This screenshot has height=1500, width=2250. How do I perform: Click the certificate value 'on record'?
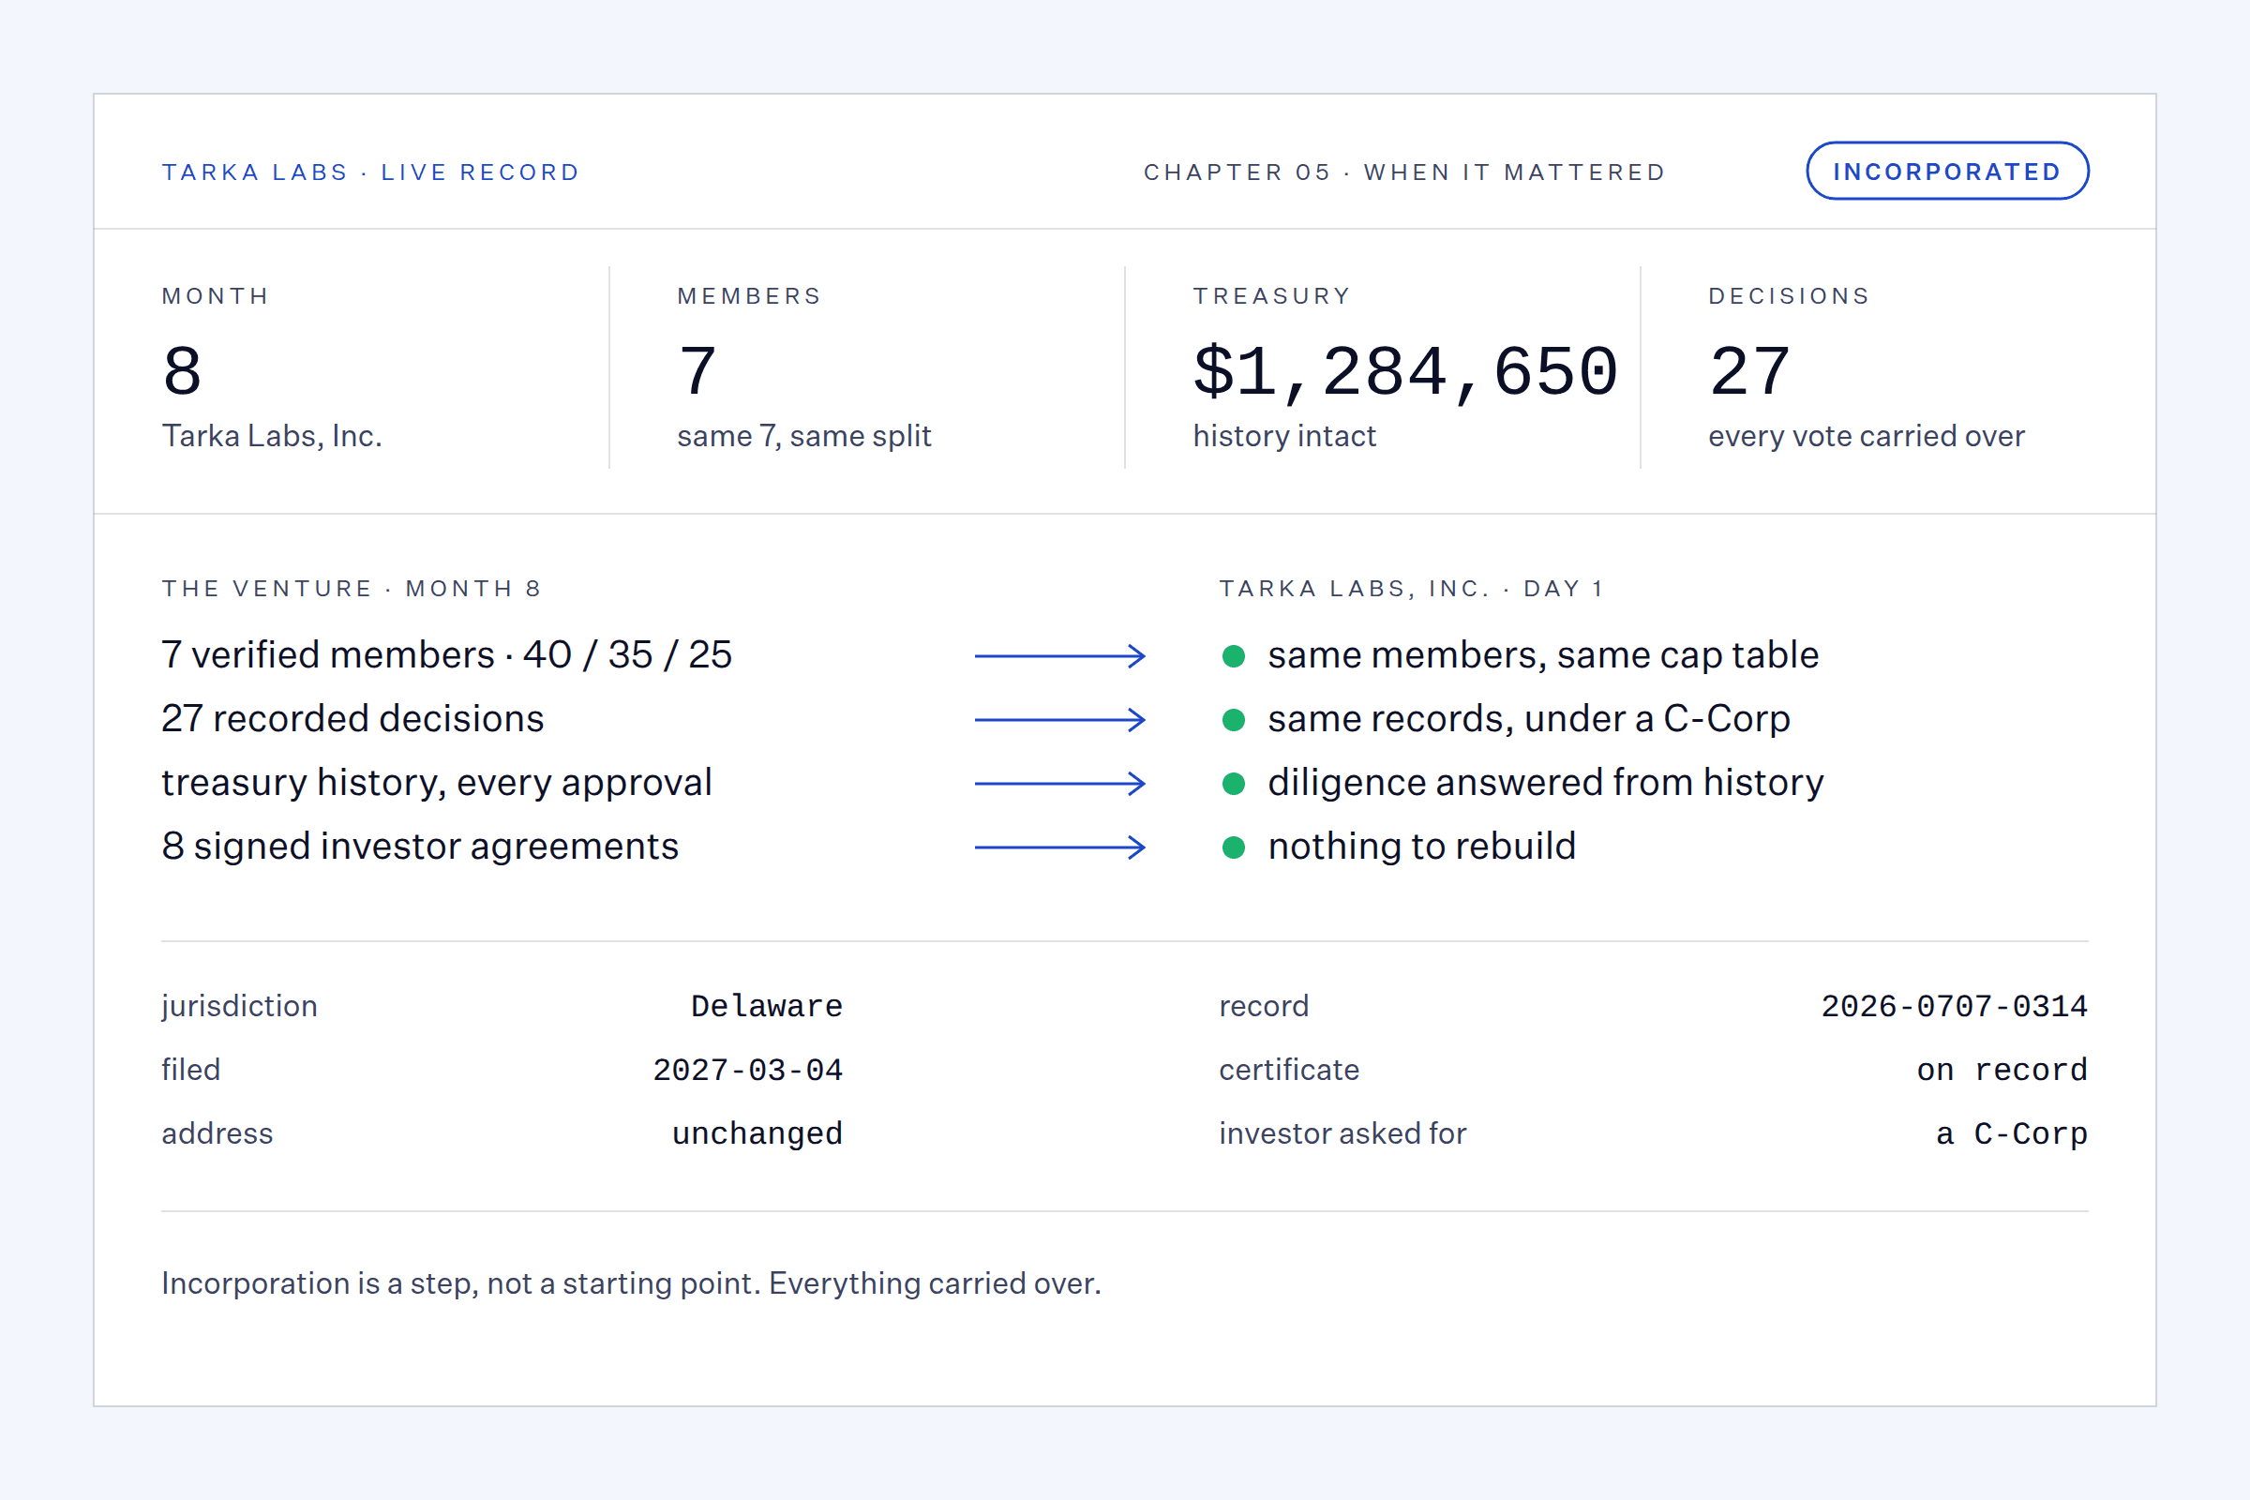point(2002,1070)
